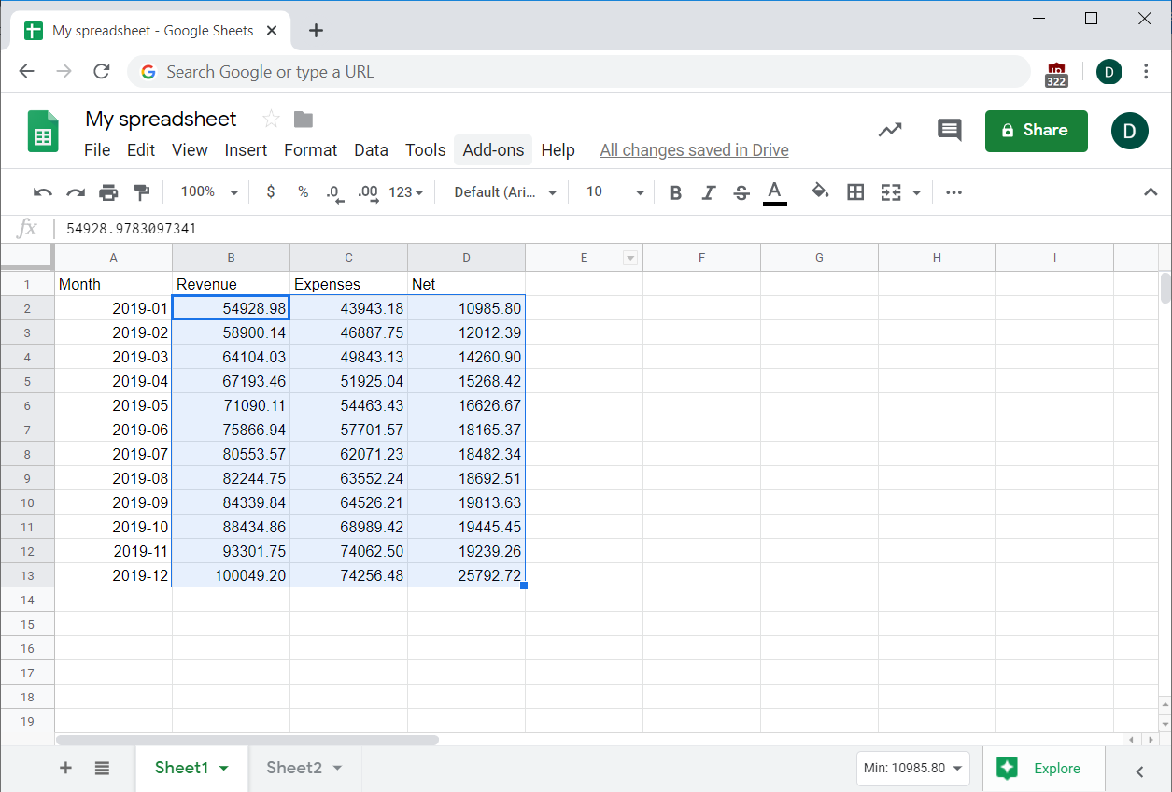Open the Borders tool
Viewport: 1172px width, 792px height.
tap(855, 192)
